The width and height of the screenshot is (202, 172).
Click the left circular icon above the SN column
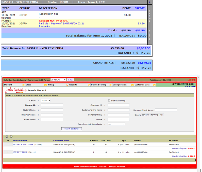coord(7,137)
